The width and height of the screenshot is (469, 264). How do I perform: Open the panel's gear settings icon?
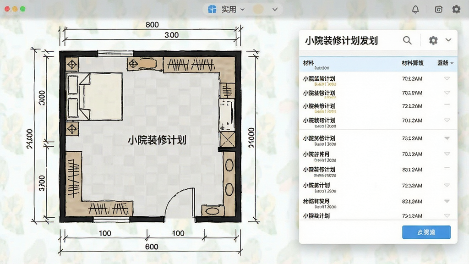pyautogui.click(x=433, y=40)
